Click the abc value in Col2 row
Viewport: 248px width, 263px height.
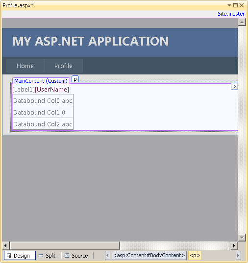tap(67, 124)
